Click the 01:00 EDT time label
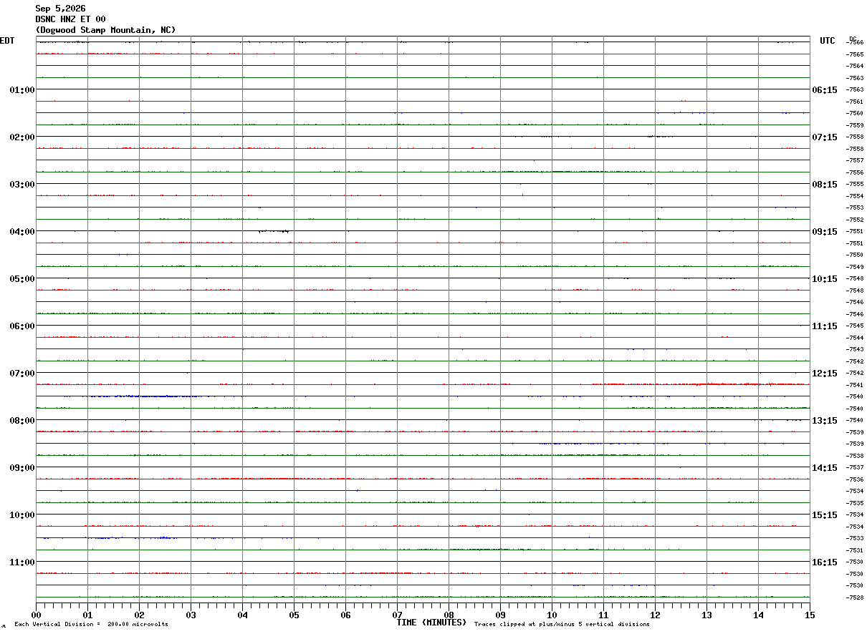 point(22,90)
